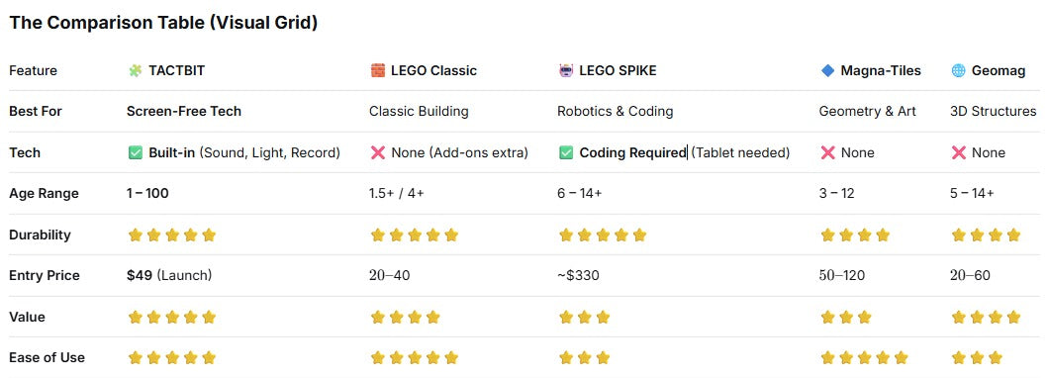This screenshot has height=378, width=1048.
Task: Click the LEGO SPIKE Value star rating
Action: click(584, 318)
